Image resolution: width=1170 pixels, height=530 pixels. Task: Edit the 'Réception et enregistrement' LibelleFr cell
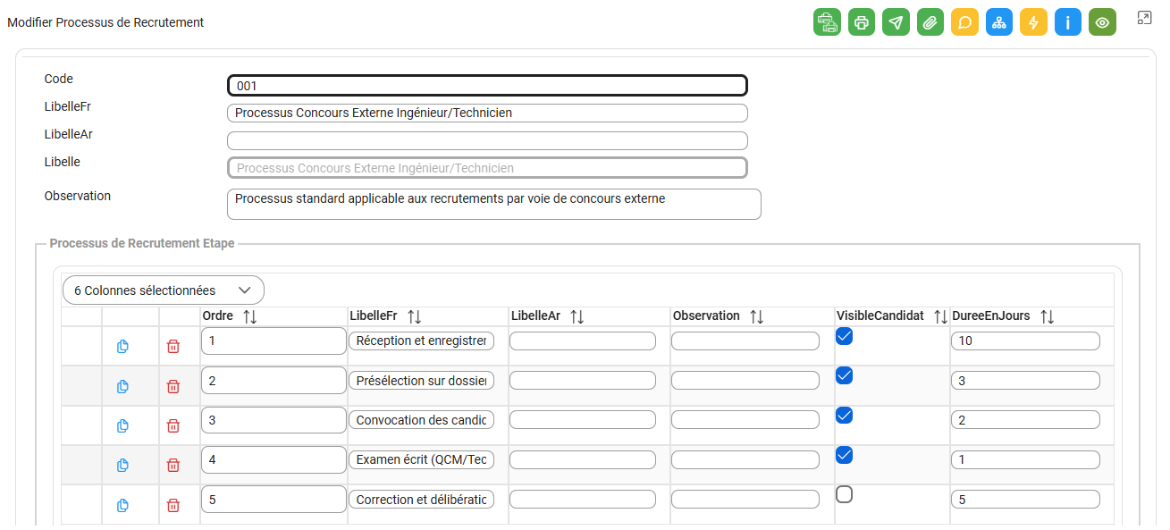coord(421,341)
